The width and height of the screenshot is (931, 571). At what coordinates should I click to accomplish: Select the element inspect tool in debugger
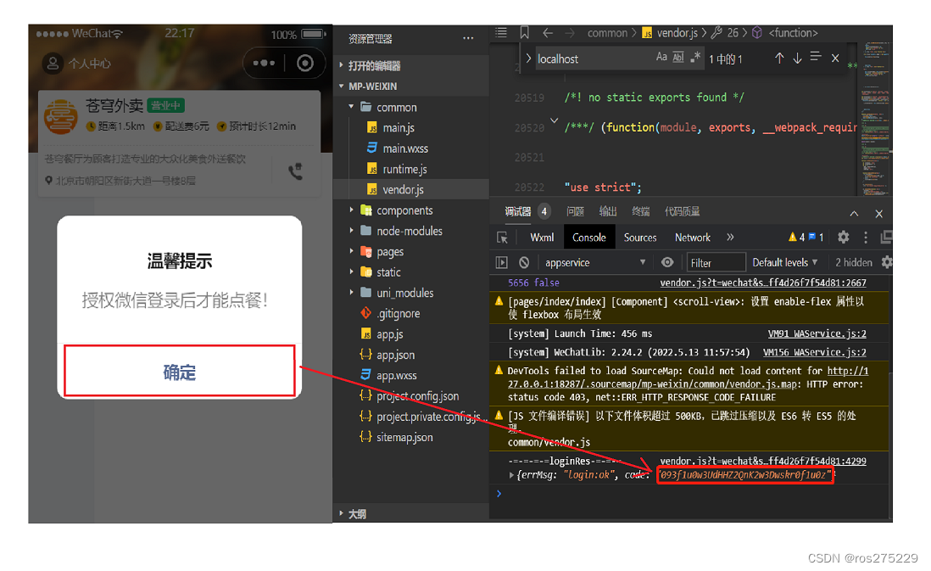(503, 238)
